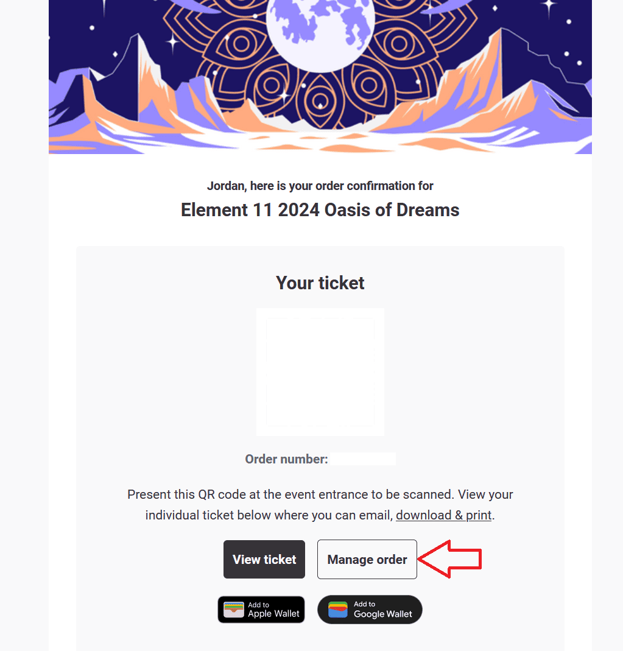Click the Your ticket heading
Viewport: 623px width, 651px height.
click(x=320, y=283)
